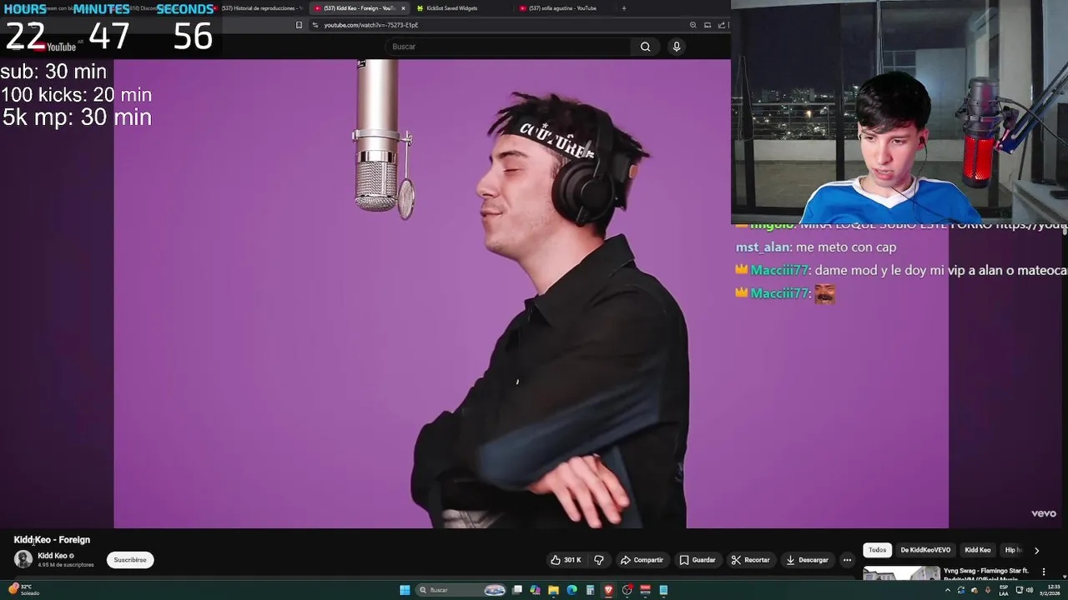Click the emote in Macciii77 message
Screen dimensions: 1068x600
point(825,293)
